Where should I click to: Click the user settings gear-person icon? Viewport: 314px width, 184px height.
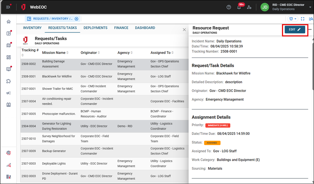point(249,7)
